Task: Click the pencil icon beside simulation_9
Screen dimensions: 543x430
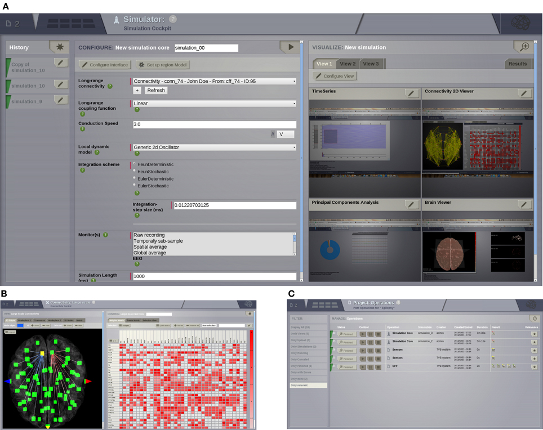Action: (61, 100)
